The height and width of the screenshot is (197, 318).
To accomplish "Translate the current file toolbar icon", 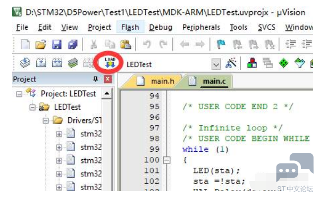I will tap(25, 62).
